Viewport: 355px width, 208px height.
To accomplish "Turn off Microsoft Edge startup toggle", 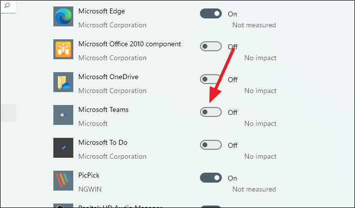I will 210,13.
